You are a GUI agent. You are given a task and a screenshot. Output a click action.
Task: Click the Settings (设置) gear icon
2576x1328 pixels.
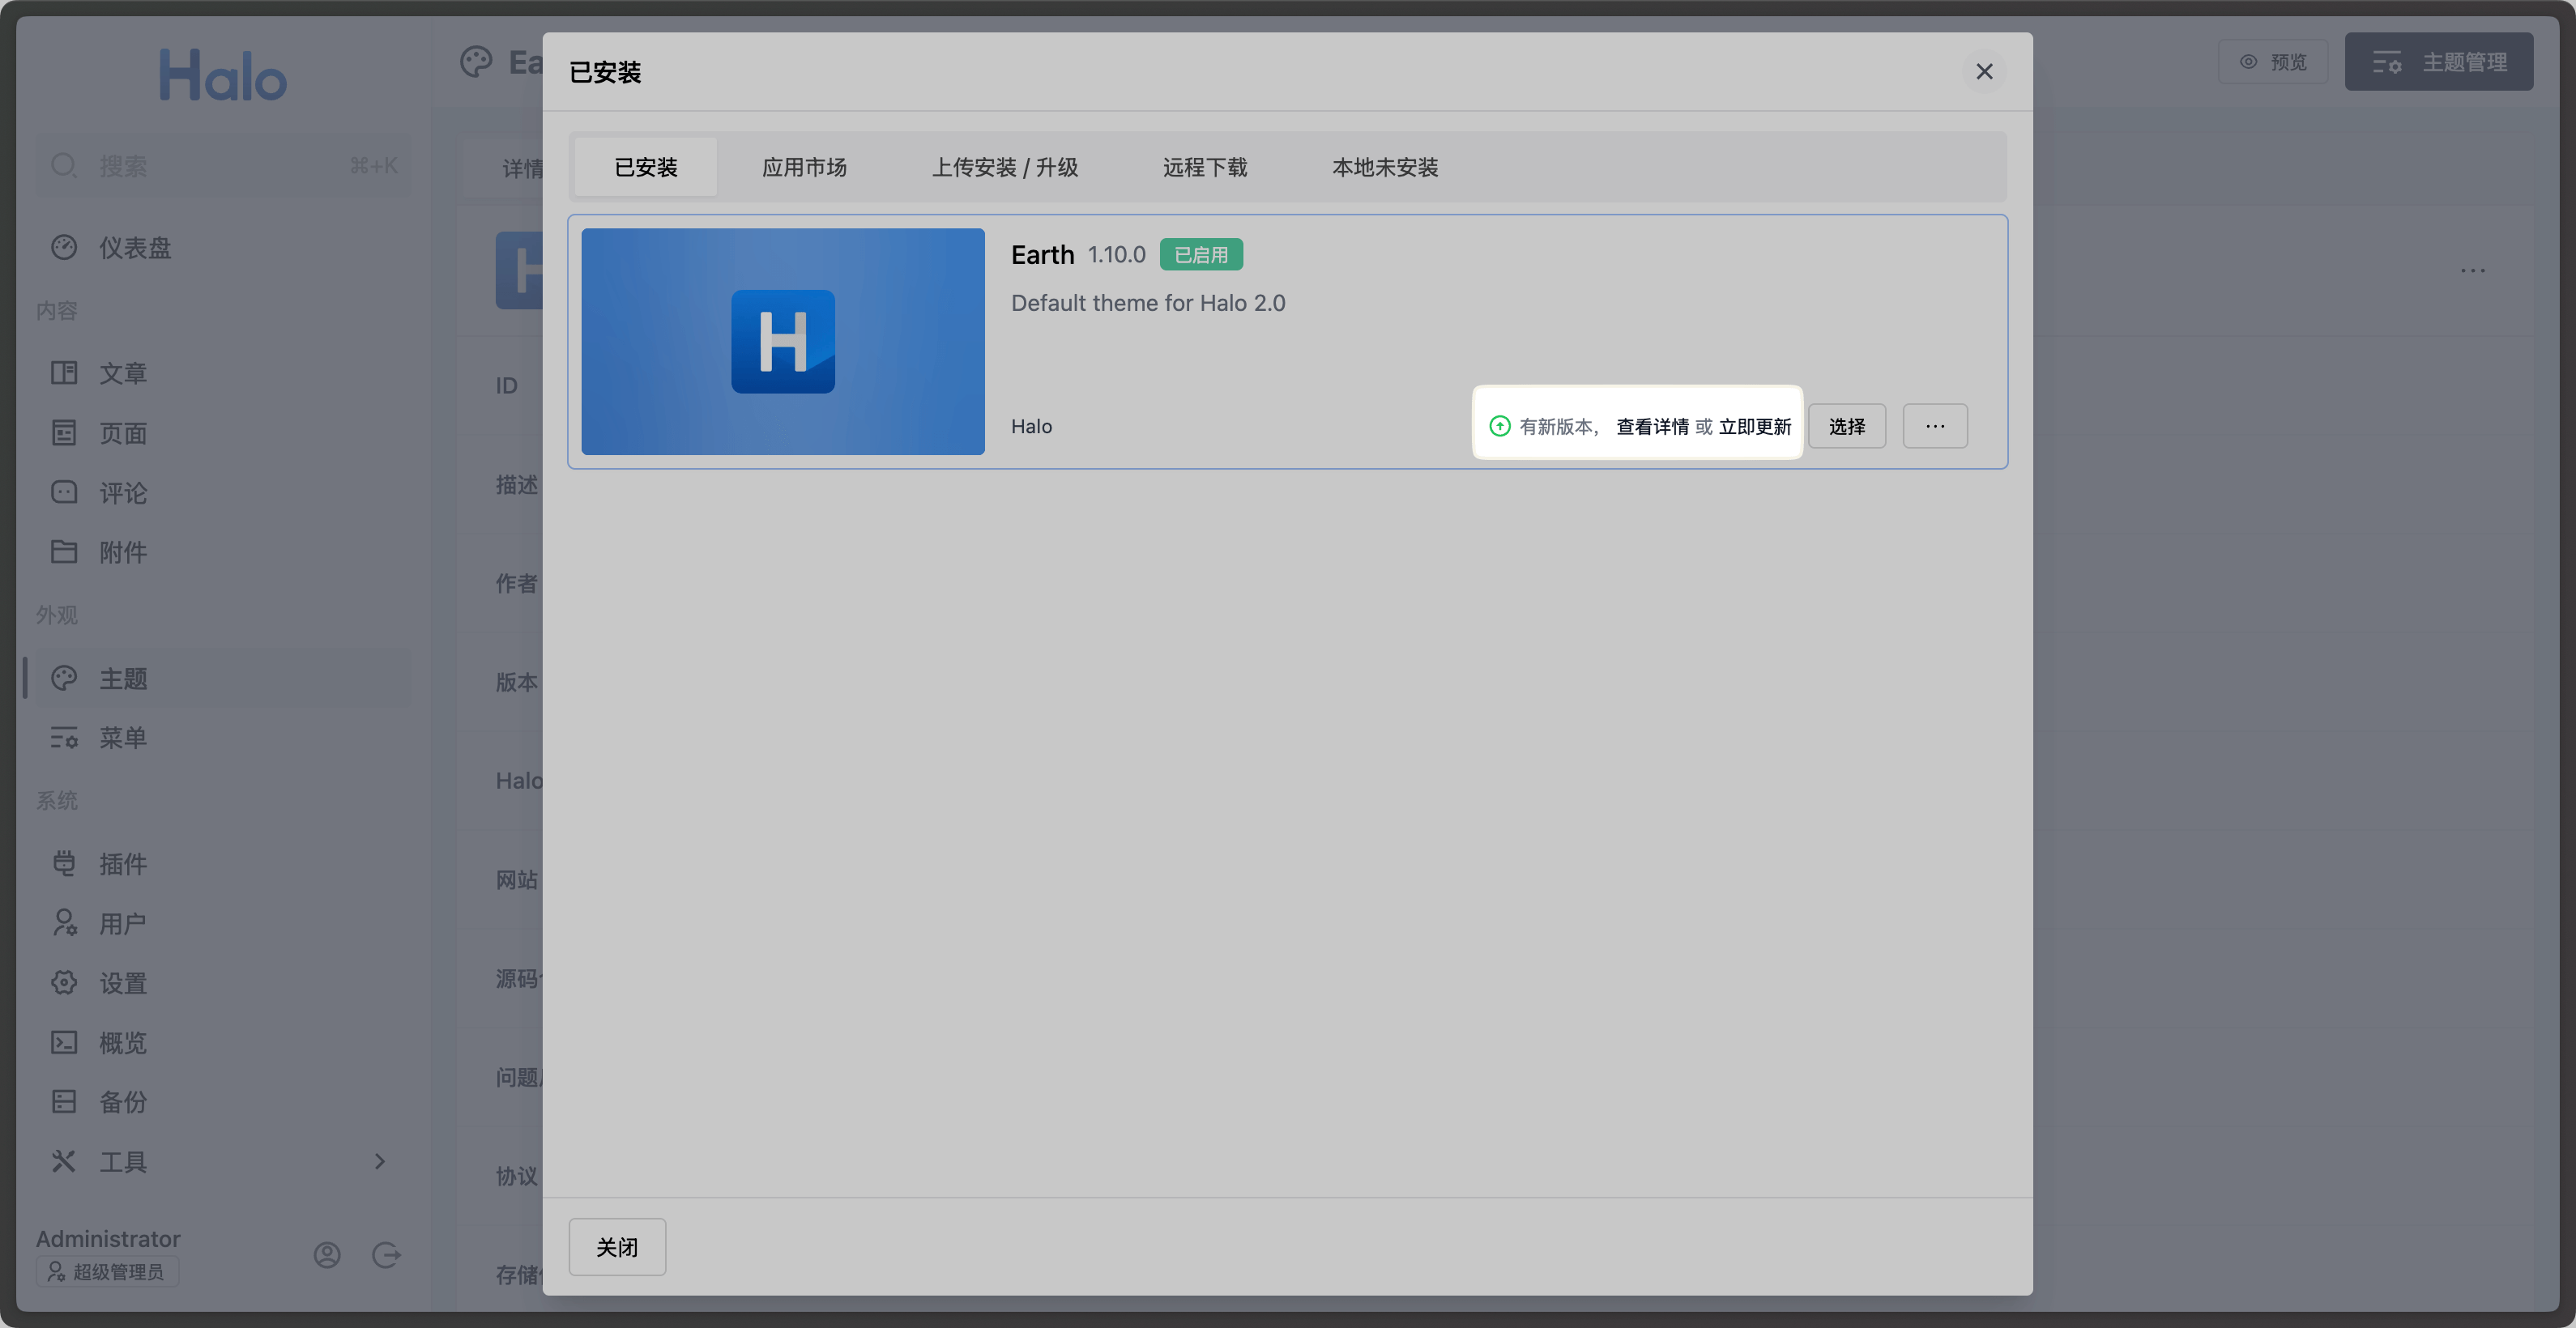(64, 982)
